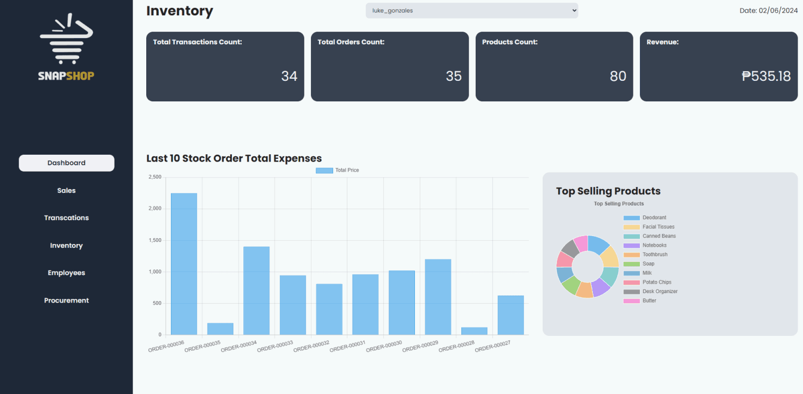
Task: Click the SnapShop logo
Action: [x=66, y=45]
